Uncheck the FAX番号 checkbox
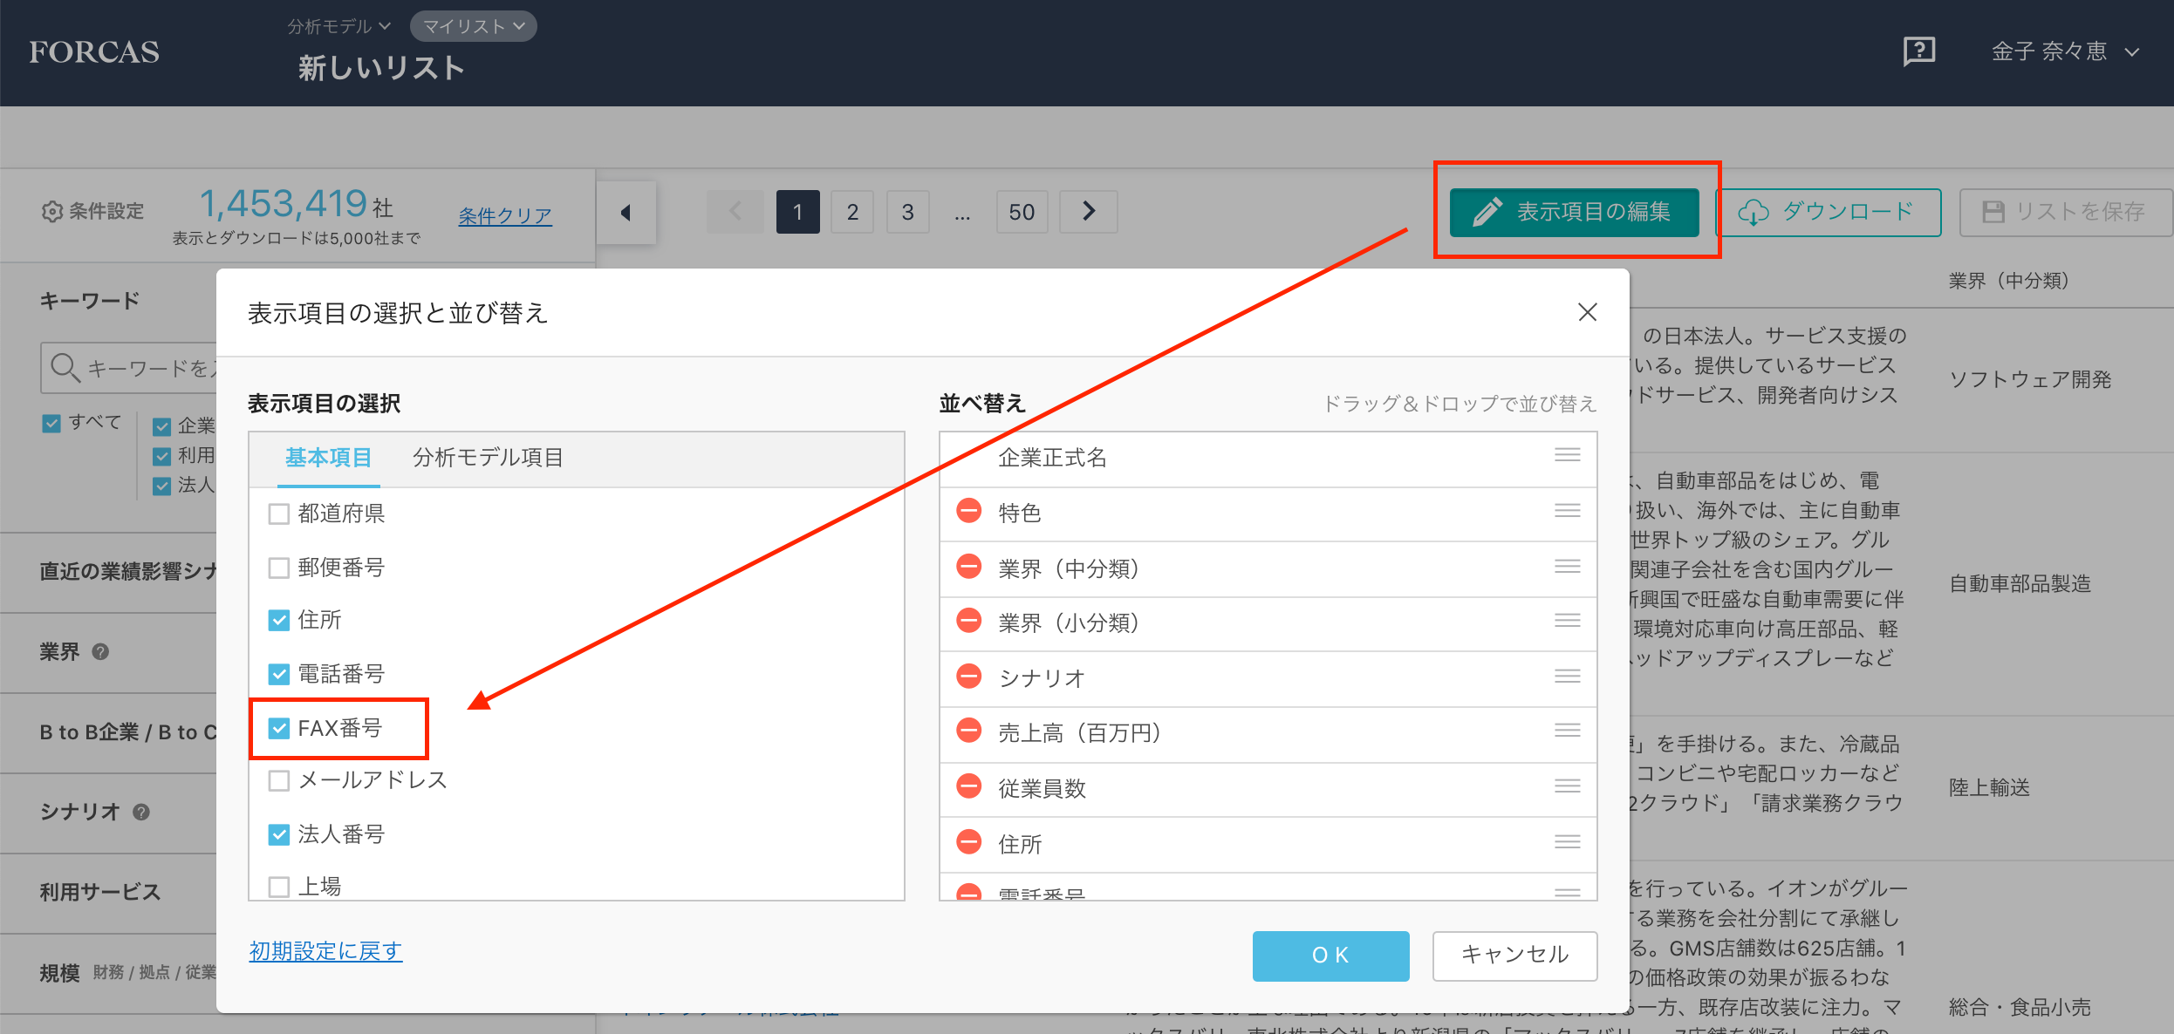2174x1034 pixels. point(279,728)
